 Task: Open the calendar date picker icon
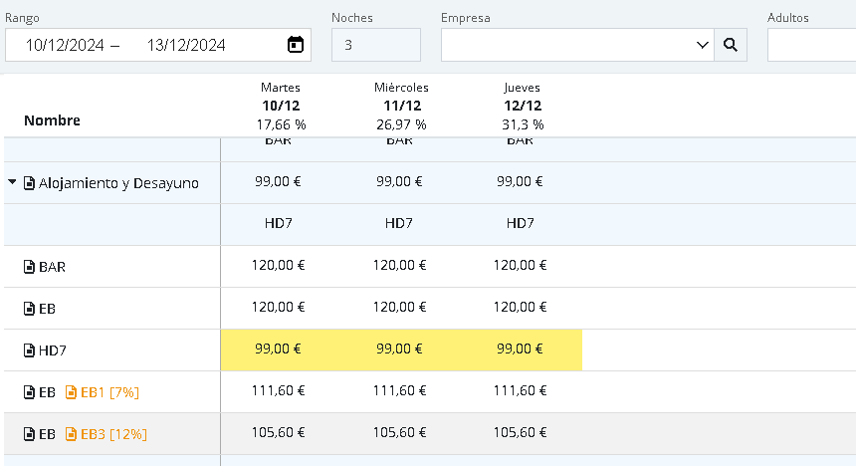click(295, 45)
